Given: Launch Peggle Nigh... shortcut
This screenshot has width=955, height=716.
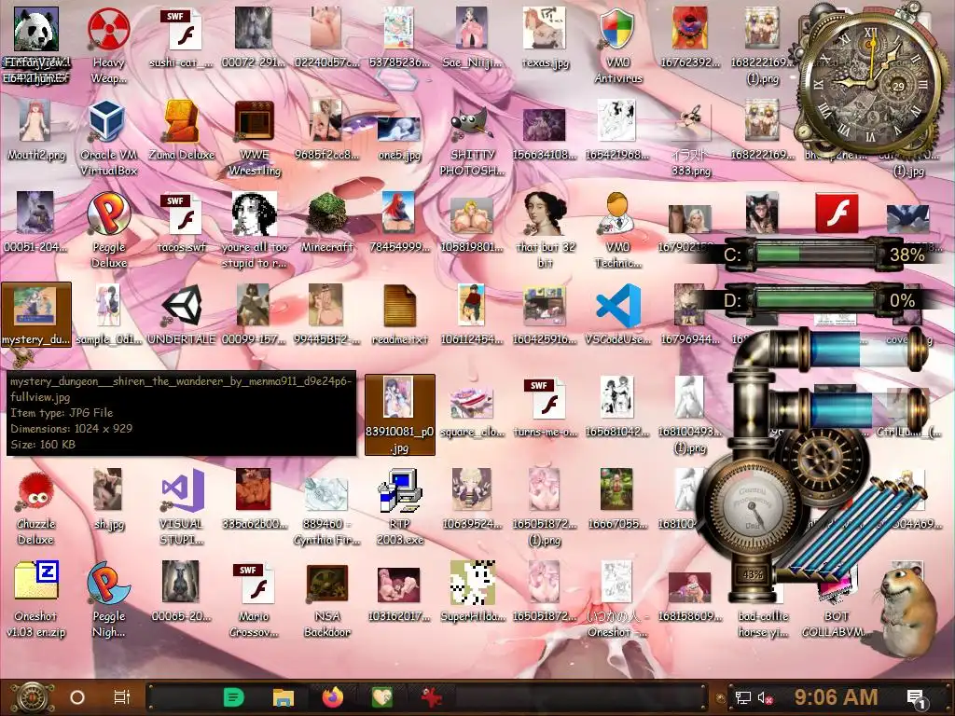Looking at the screenshot, I should (x=108, y=600).
